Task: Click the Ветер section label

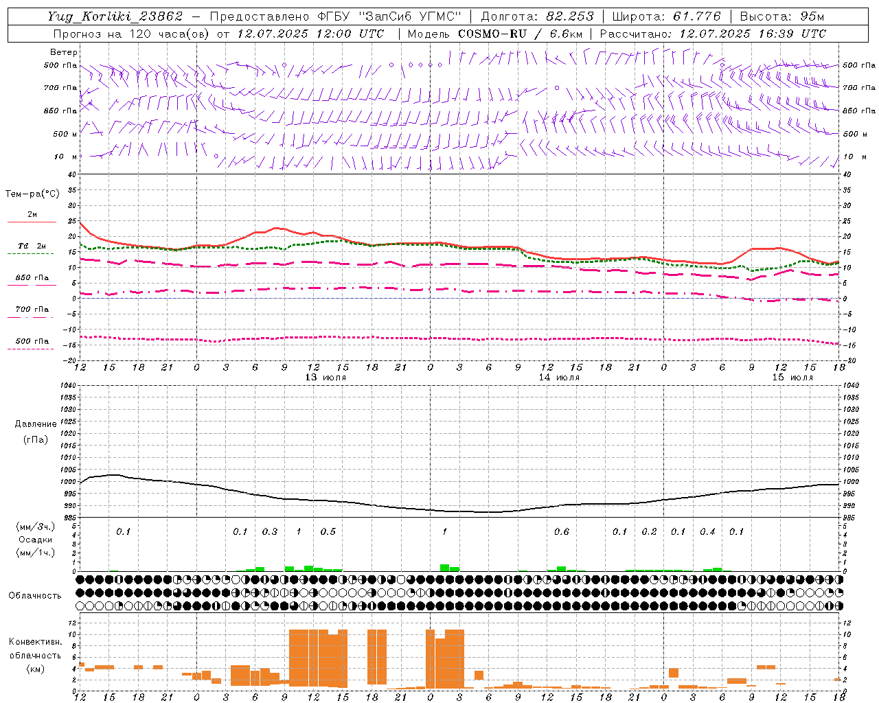Action: [x=64, y=52]
